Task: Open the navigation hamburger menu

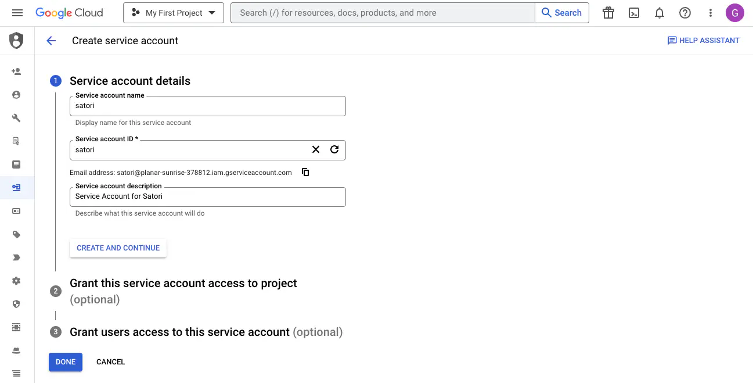Action: (x=17, y=12)
